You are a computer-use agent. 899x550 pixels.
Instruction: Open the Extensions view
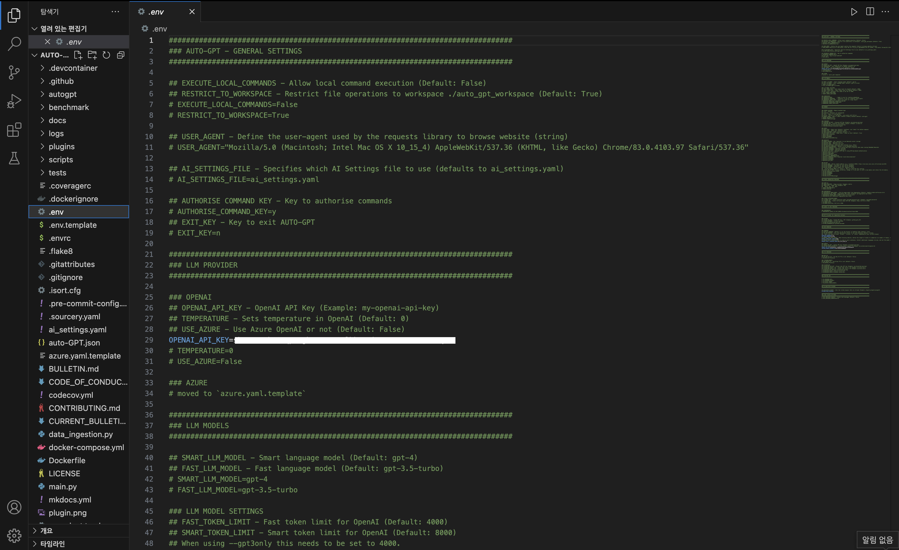point(14,130)
